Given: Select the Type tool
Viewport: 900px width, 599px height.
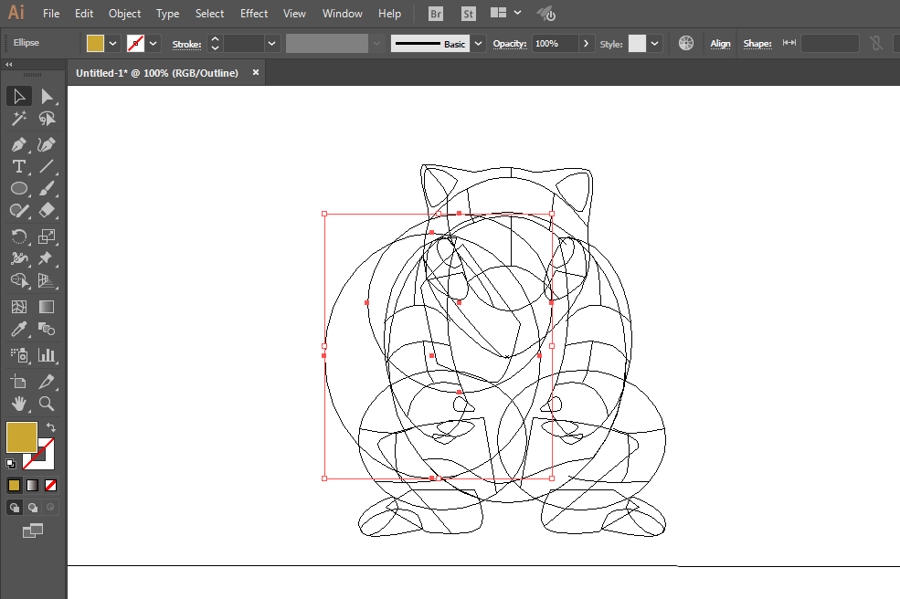Looking at the screenshot, I should pos(19,166).
